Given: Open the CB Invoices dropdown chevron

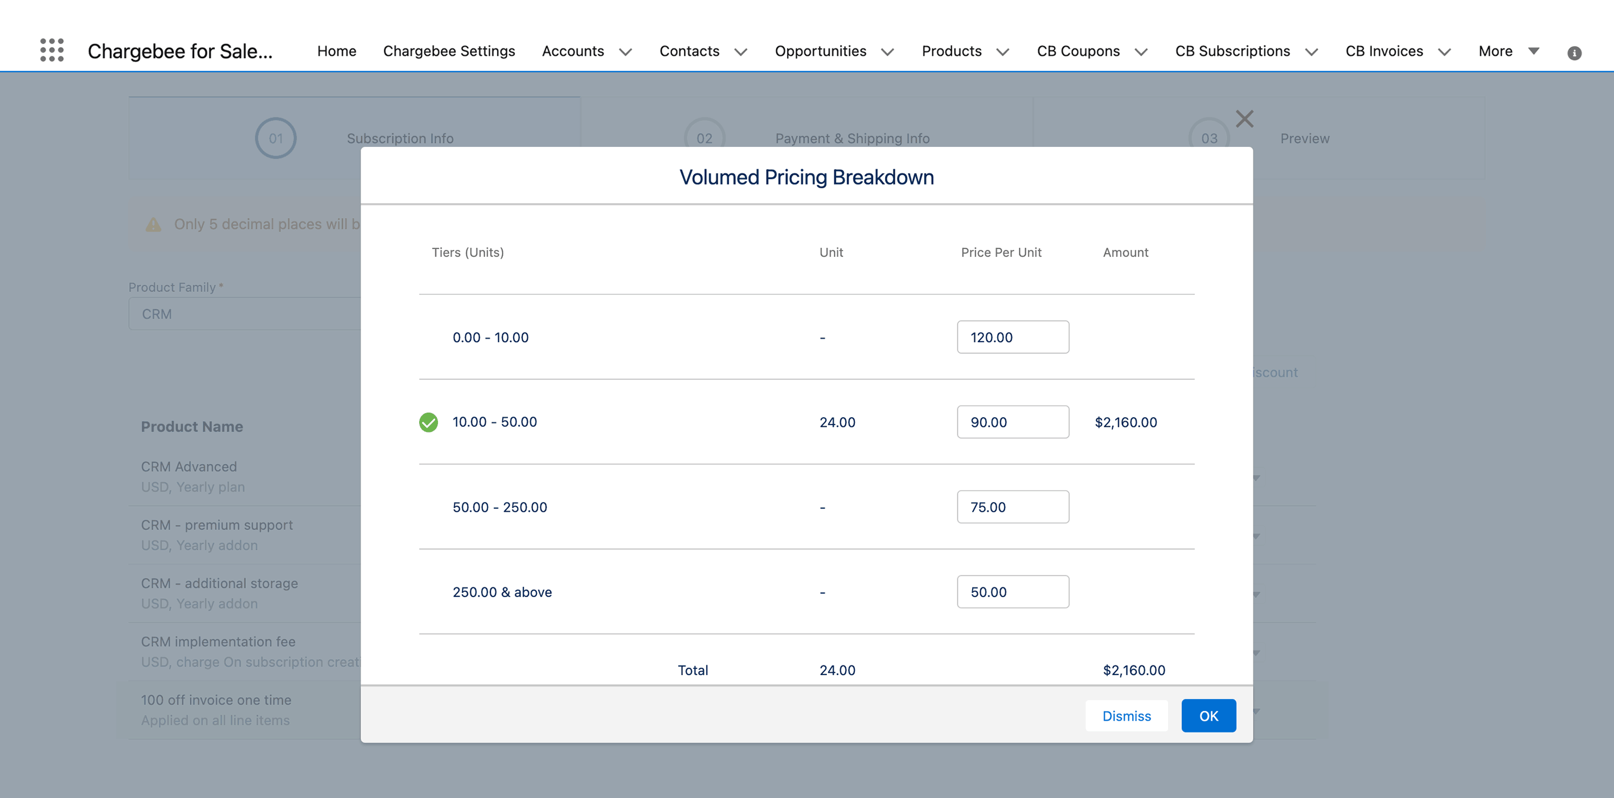Looking at the screenshot, I should click(x=1444, y=52).
